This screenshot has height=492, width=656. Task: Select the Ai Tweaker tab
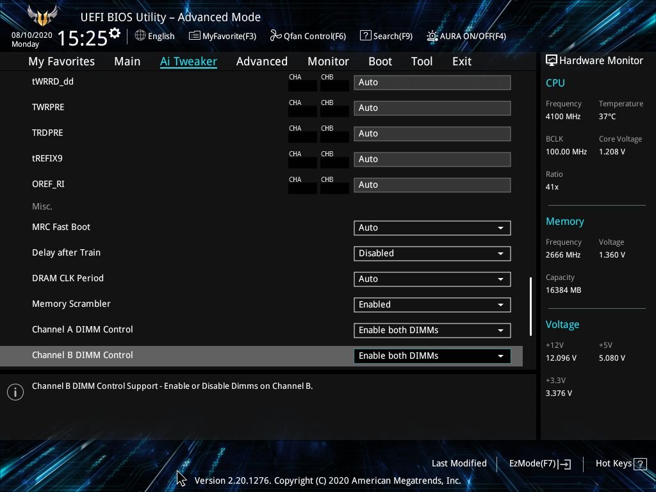point(188,61)
